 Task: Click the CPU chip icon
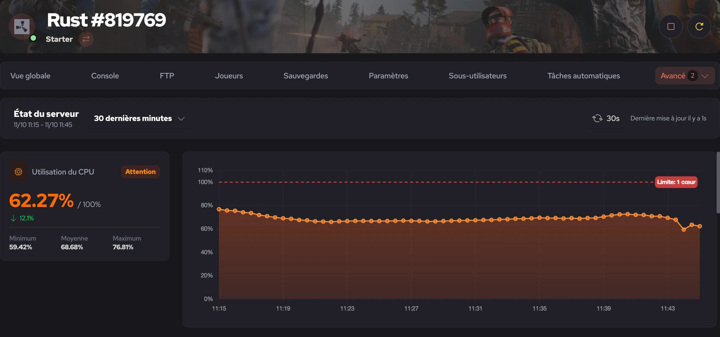coord(19,172)
